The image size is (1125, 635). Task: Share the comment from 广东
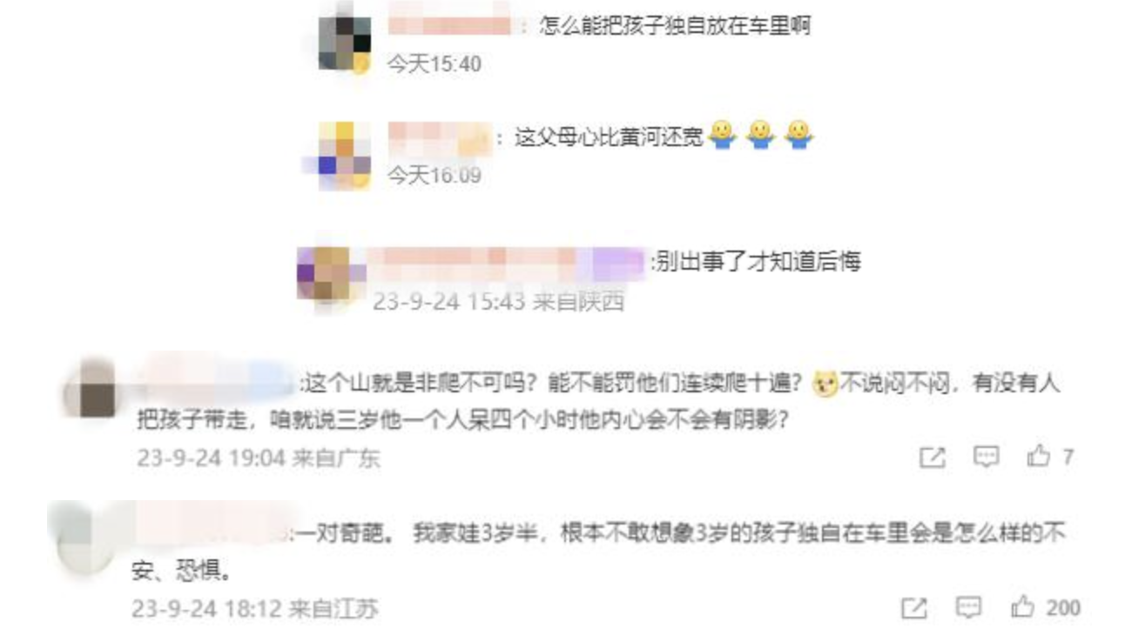pyautogui.click(x=932, y=457)
